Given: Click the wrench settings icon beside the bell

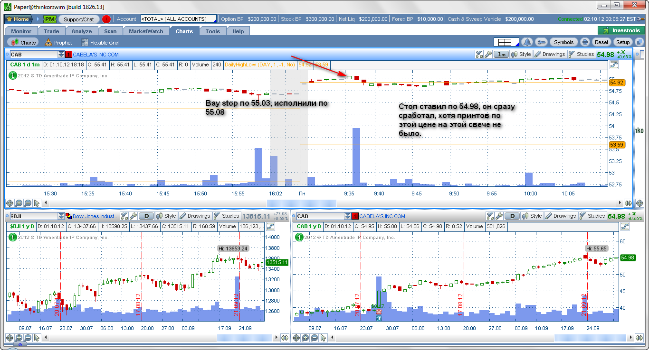Looking at the screenshot, I should pos(542,42).
